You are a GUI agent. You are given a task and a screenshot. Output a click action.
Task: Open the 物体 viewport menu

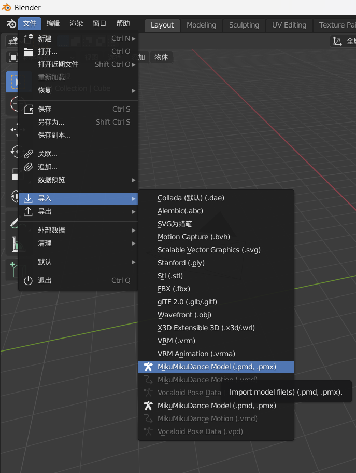[x=161, y=57]
